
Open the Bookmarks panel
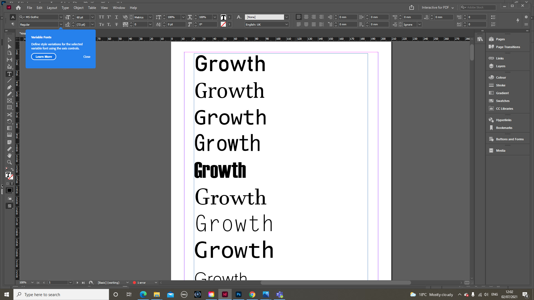click(x=504, y=128)
